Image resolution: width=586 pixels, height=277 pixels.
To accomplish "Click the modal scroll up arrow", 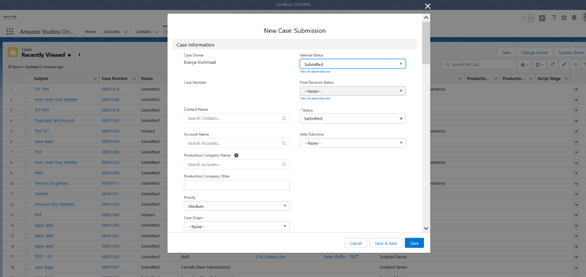I will pyautogui.click(x=426, y=18).
